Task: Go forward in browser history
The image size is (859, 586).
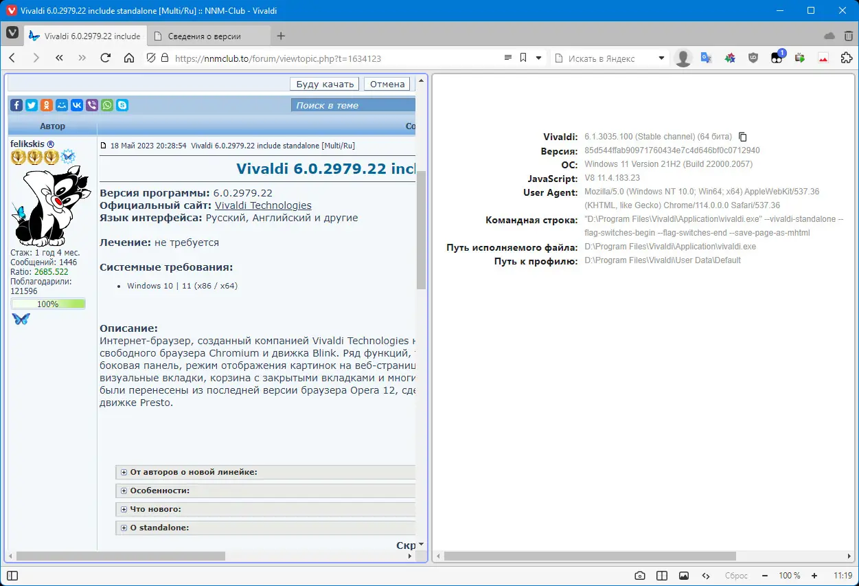Action: pyautogui.click(x=36, y=58)
